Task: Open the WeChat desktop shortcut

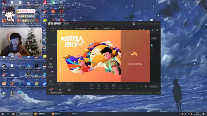Action: click(53, 3)
